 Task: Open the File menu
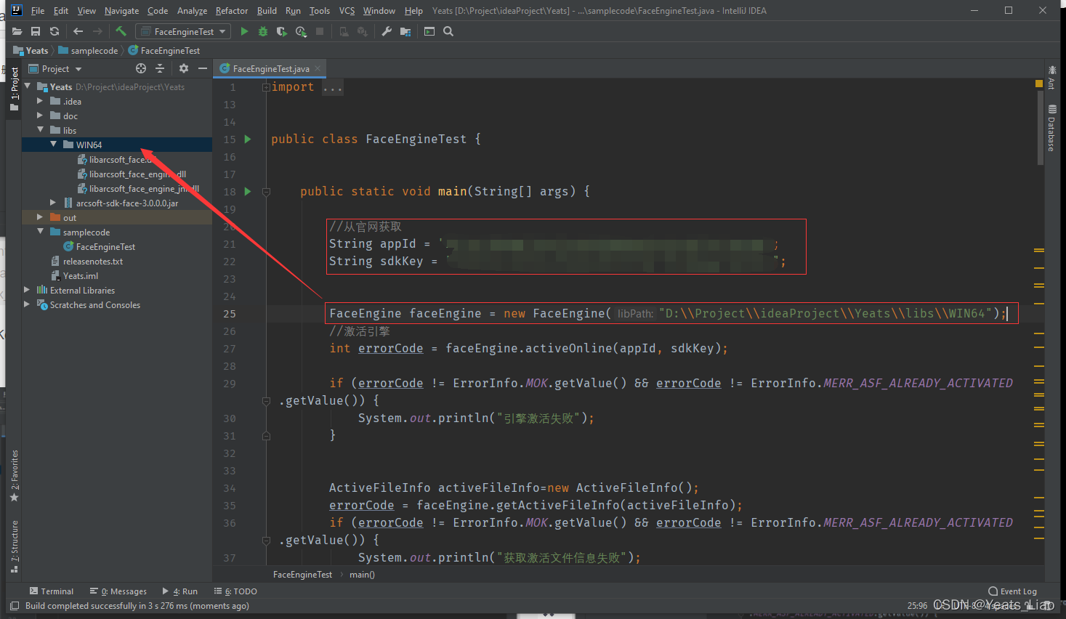tap(38, 11)
